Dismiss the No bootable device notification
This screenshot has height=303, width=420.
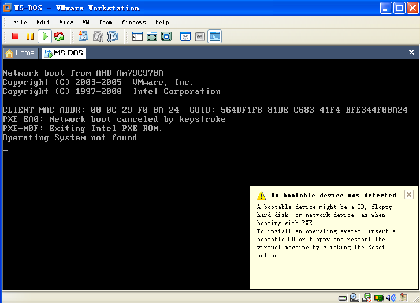click(x=409, y=194)
